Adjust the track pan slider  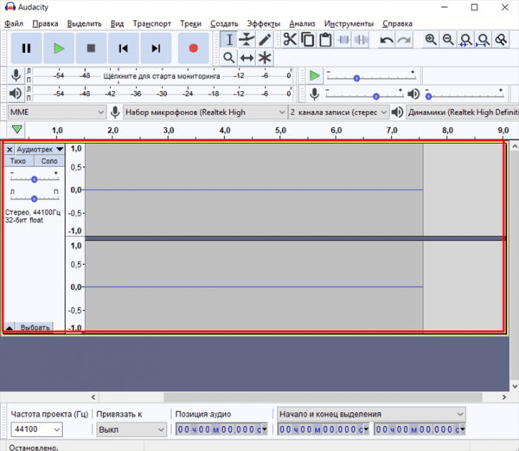click(x=34, y=199)
